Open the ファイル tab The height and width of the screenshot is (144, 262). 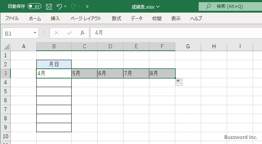[12, 18]
